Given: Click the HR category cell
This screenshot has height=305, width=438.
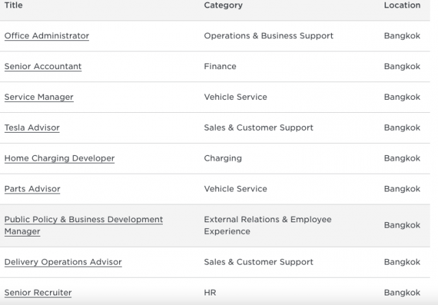Looking at the screenshot, I should tap(210, 293).
